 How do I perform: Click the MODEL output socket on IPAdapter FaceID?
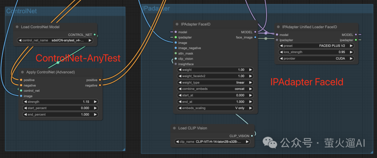255,32
